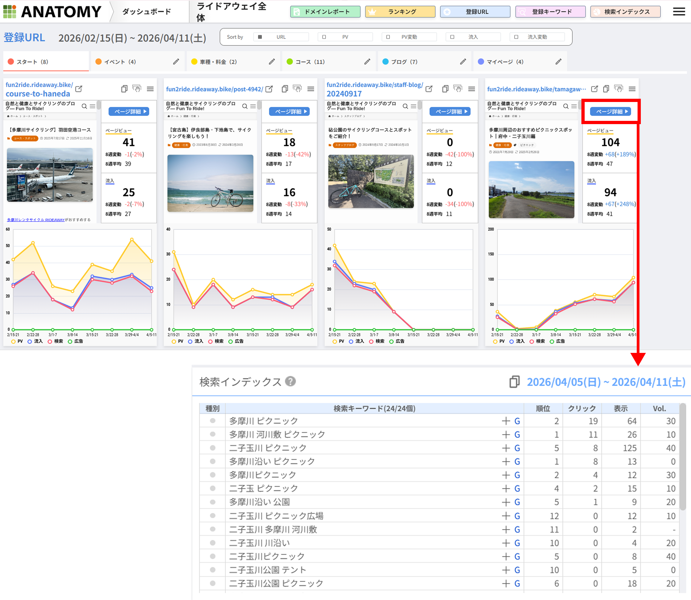This screenshot has height=600, width=691.
Task: Enable the PV sort checkbox
Action: point(324,37)
